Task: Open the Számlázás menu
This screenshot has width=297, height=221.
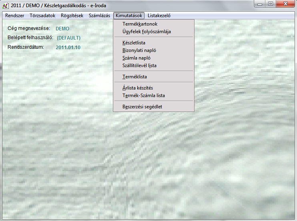Action: click(99, 16)
